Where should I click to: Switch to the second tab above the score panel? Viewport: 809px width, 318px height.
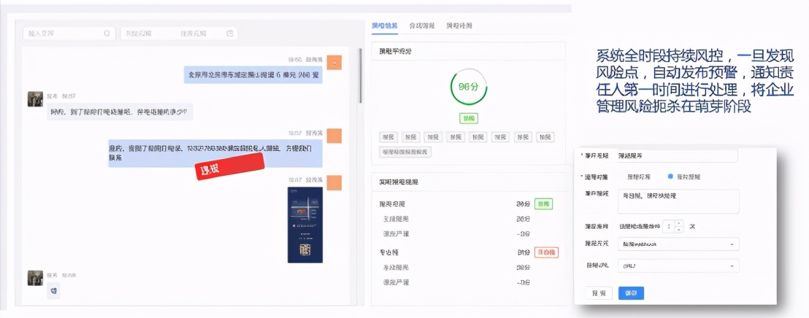422,26
